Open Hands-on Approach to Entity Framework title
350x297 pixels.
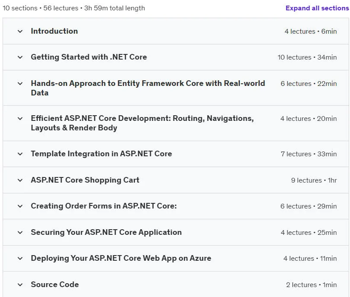148,88
